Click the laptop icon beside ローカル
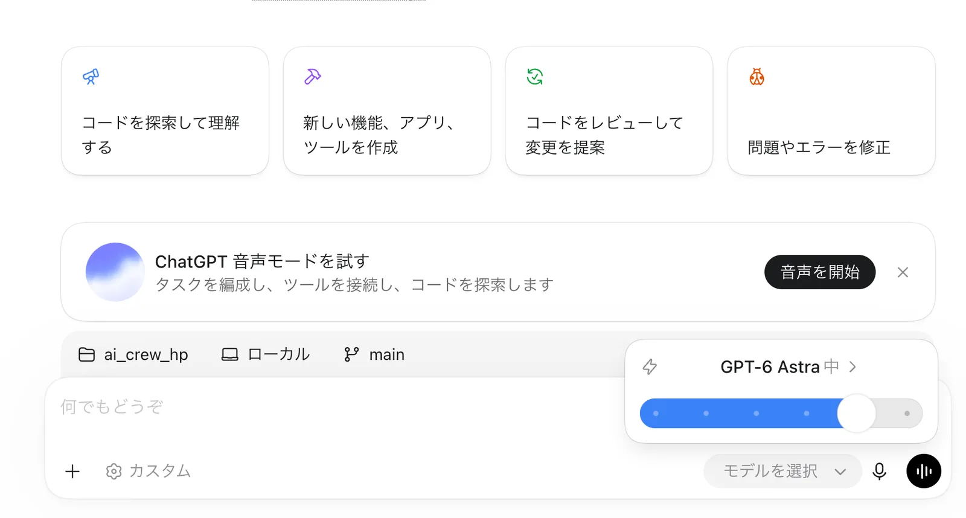Image resolution: width=966 pixels, height=518 pixels. click(x=229, y=354)
